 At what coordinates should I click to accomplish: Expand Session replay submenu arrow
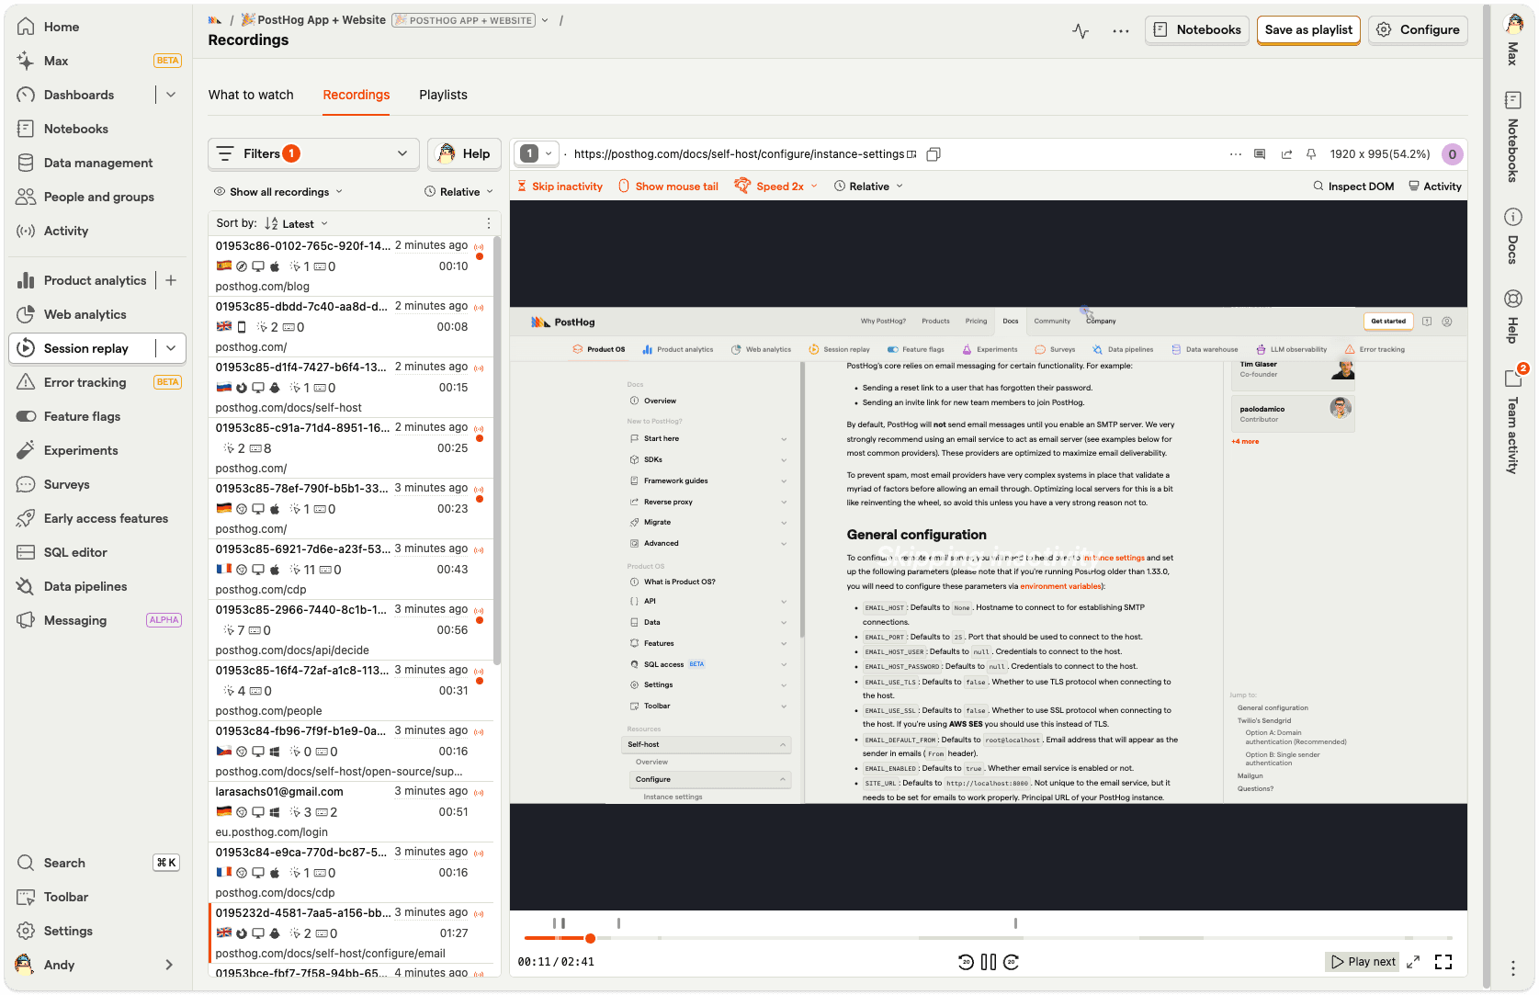[171, 348]
